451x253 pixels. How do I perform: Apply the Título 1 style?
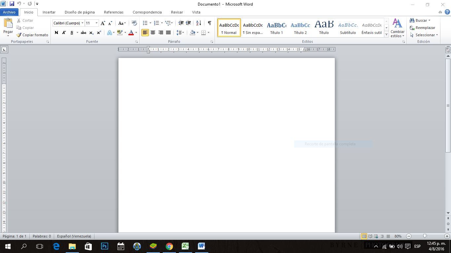click(x=276, y=28)
